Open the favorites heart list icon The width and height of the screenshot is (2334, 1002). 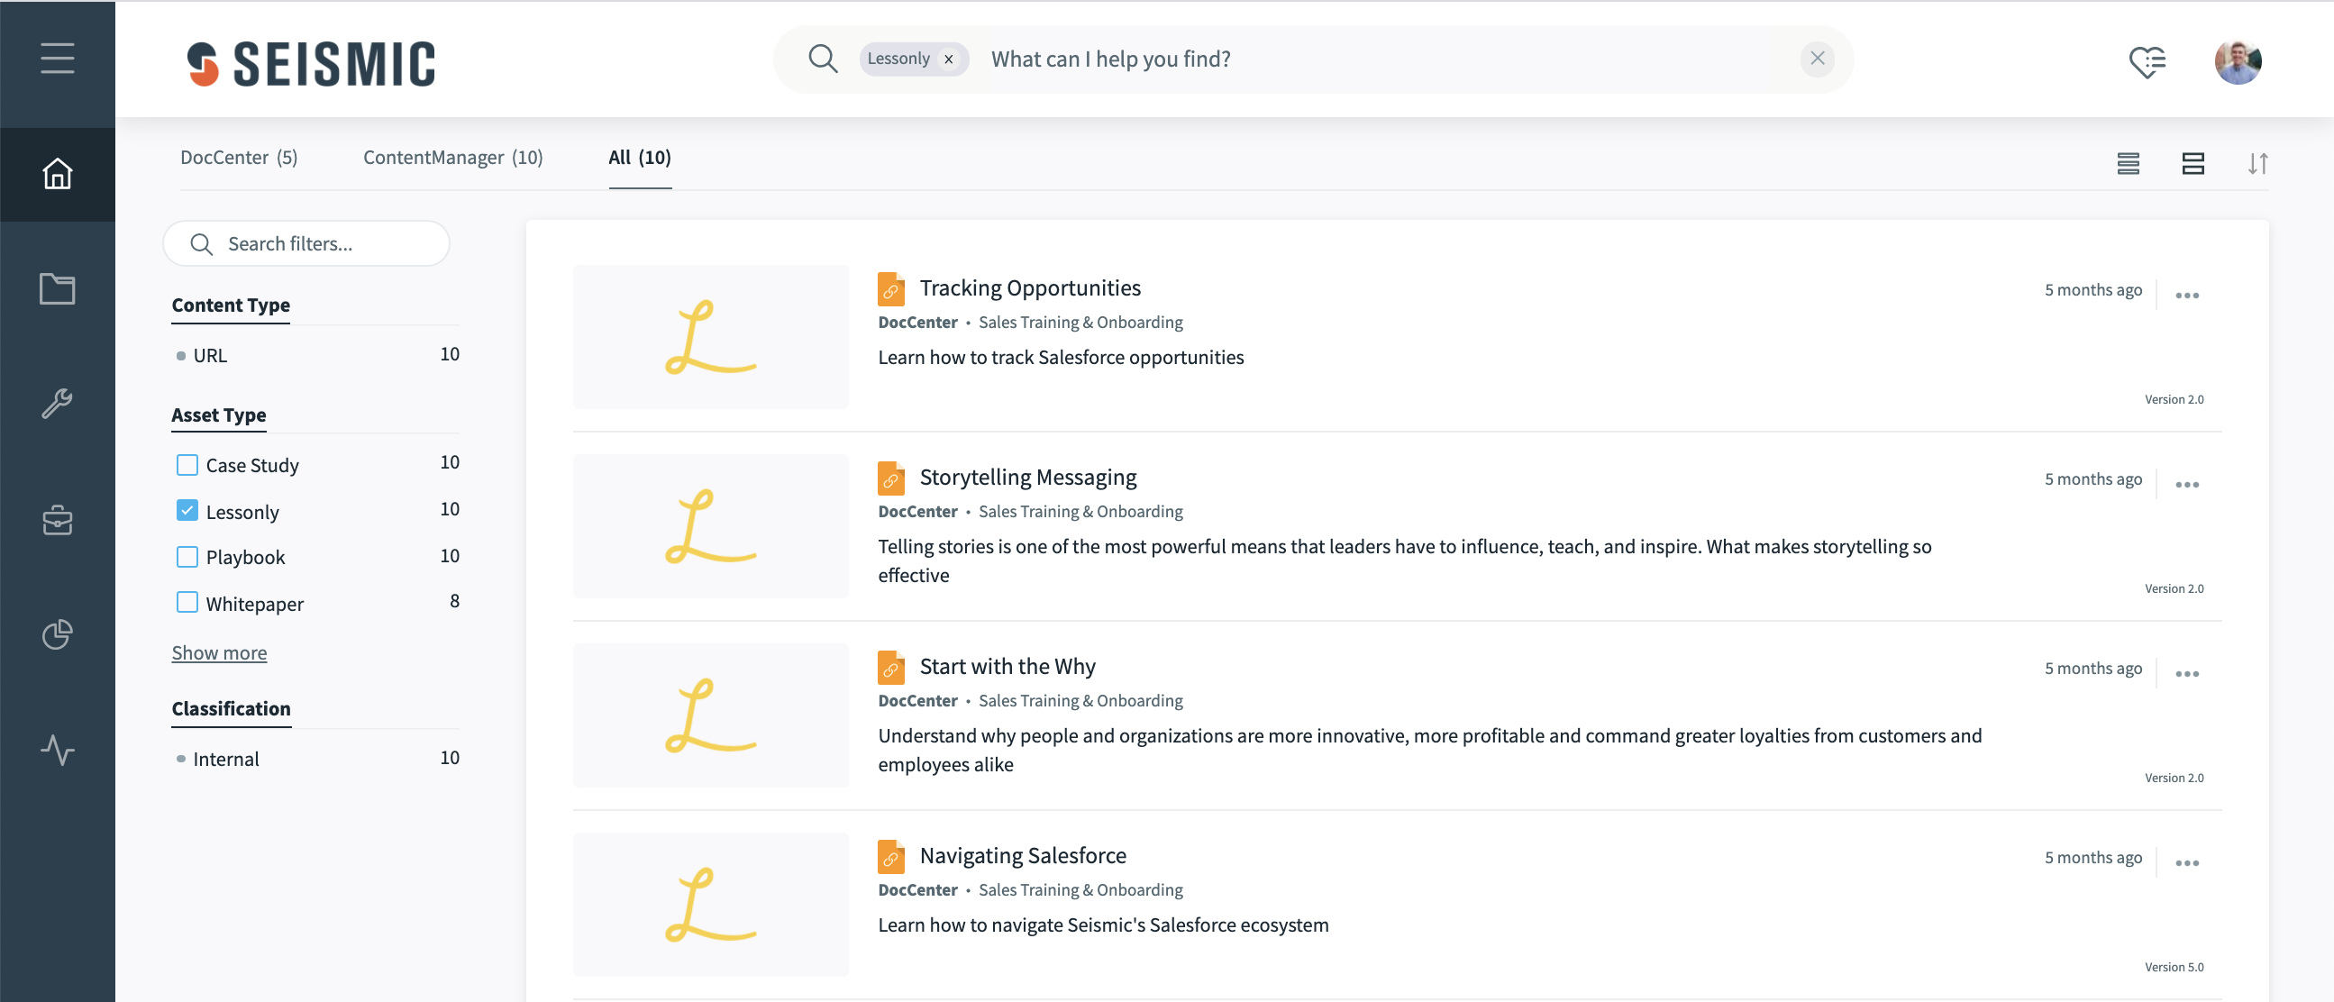(x=2147, y=61)
